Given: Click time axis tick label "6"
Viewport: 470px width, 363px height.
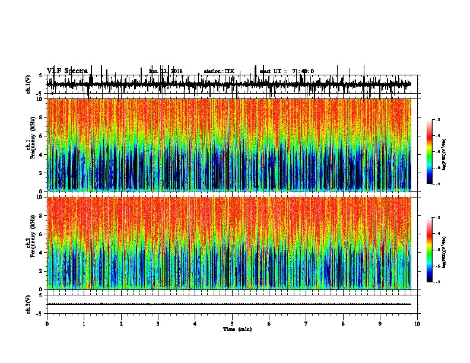Looking at the screenshot, I should click(269, 324).
